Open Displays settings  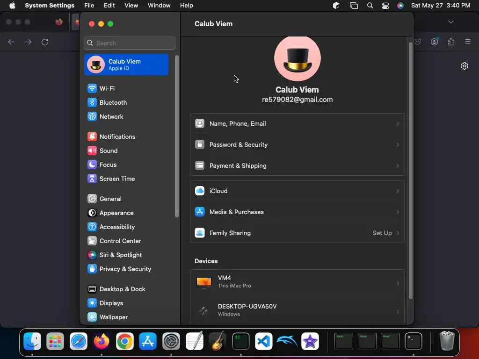click(126, 303)
